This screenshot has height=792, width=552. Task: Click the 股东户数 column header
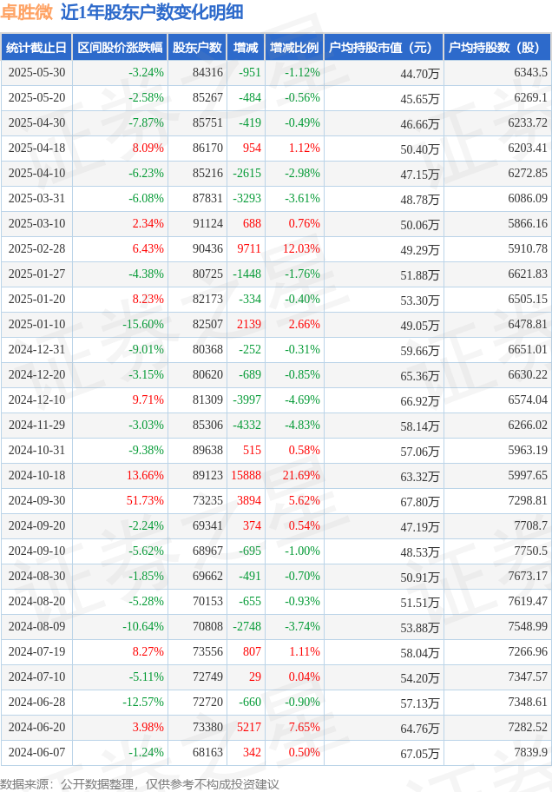click(197, 47)
